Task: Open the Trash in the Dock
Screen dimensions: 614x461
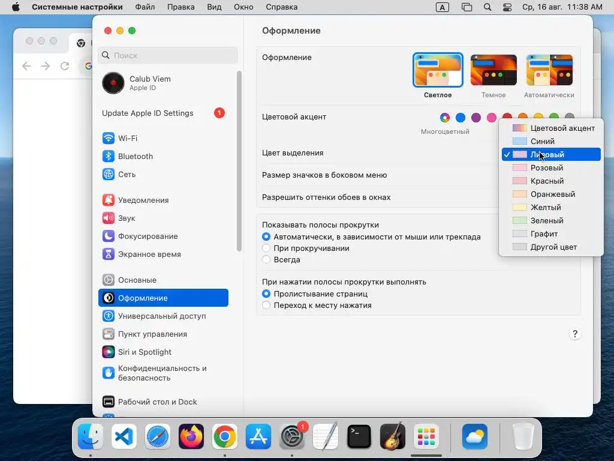Action: tap(523, 436)
